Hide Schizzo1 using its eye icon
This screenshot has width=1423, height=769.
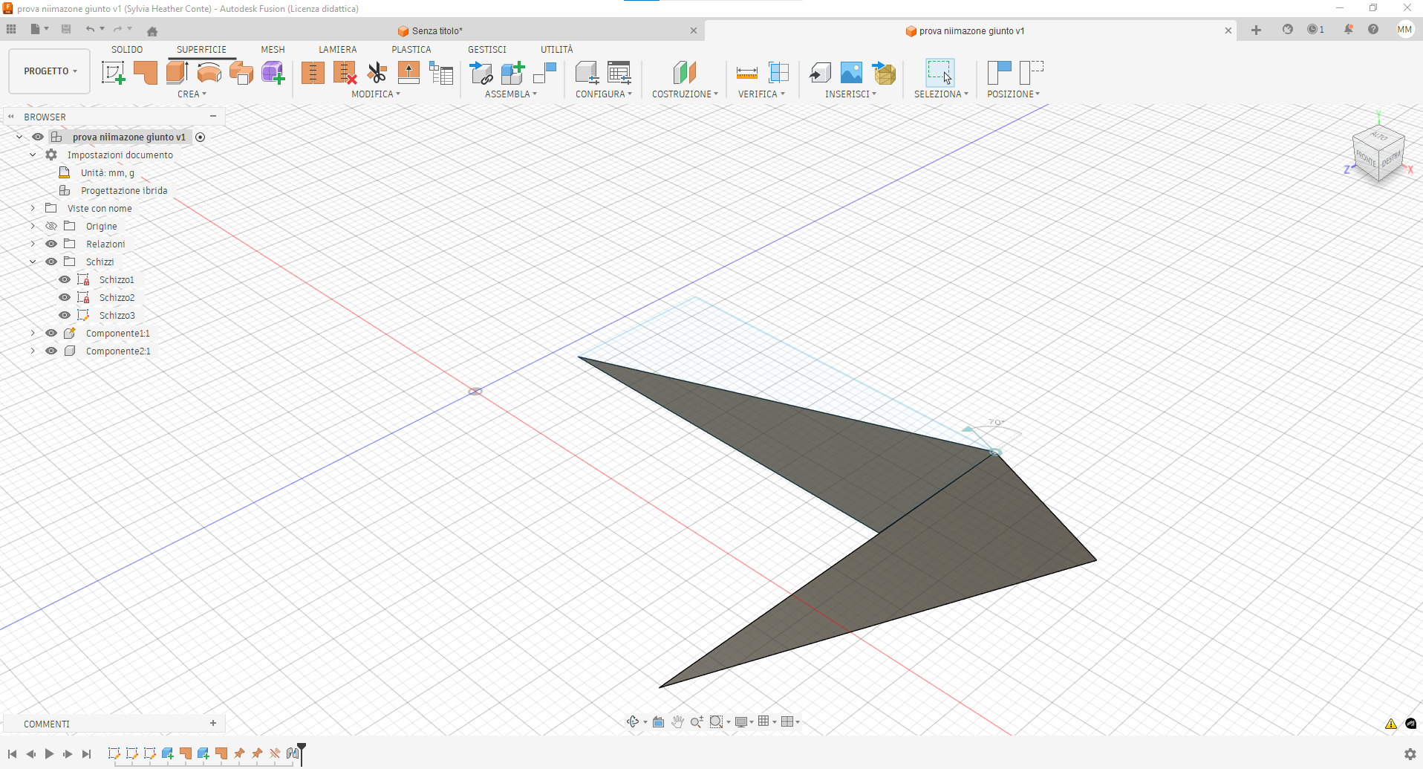[65, 280]
